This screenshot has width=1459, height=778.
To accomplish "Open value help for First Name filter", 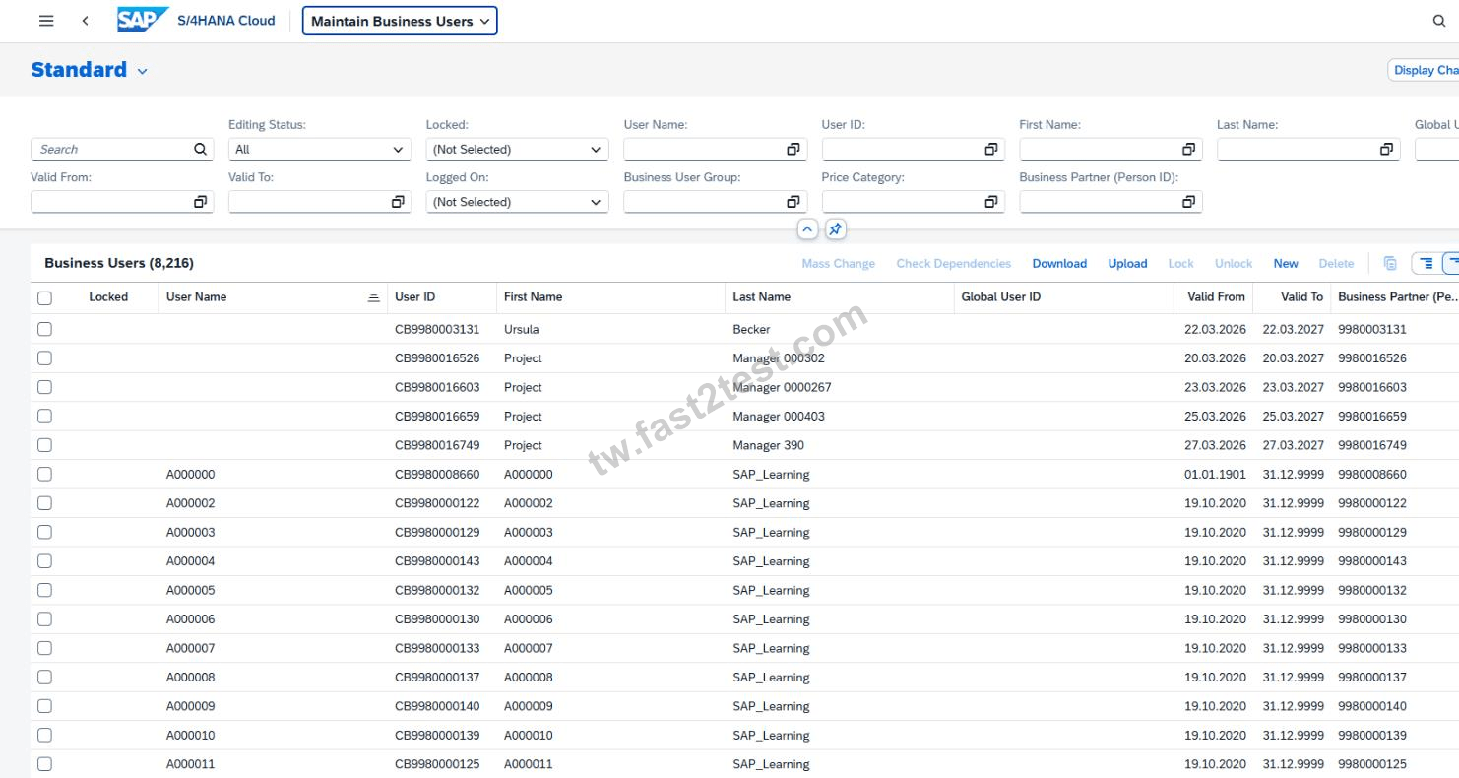I will [1188, 150].
